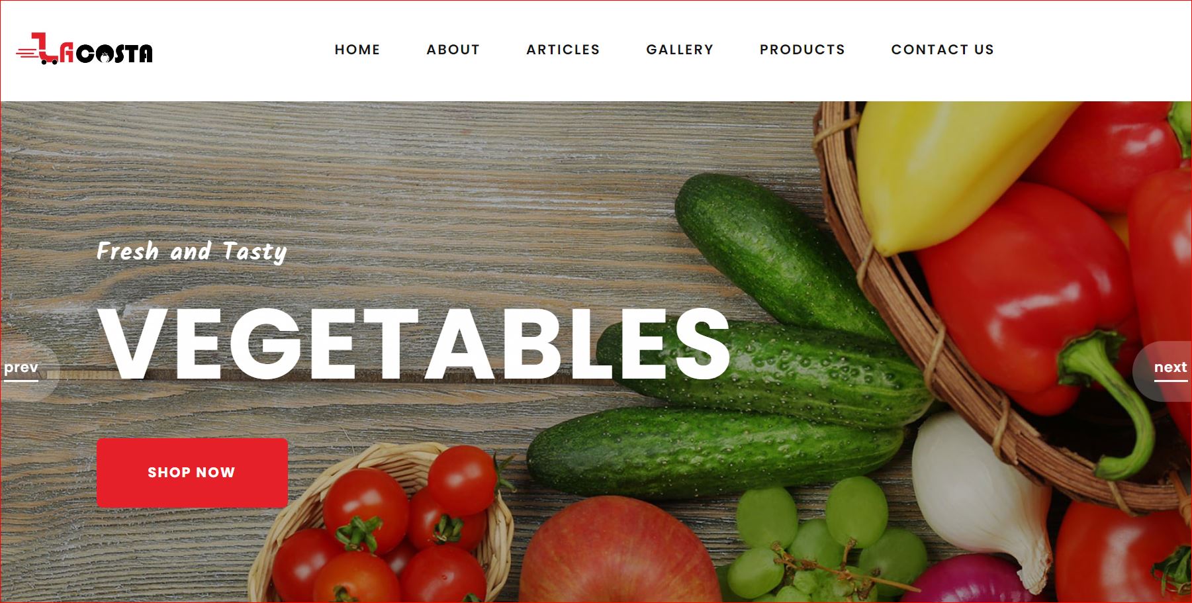
Task: Click the bottom cucumber in the banner
Action: [x=715, y=450]
